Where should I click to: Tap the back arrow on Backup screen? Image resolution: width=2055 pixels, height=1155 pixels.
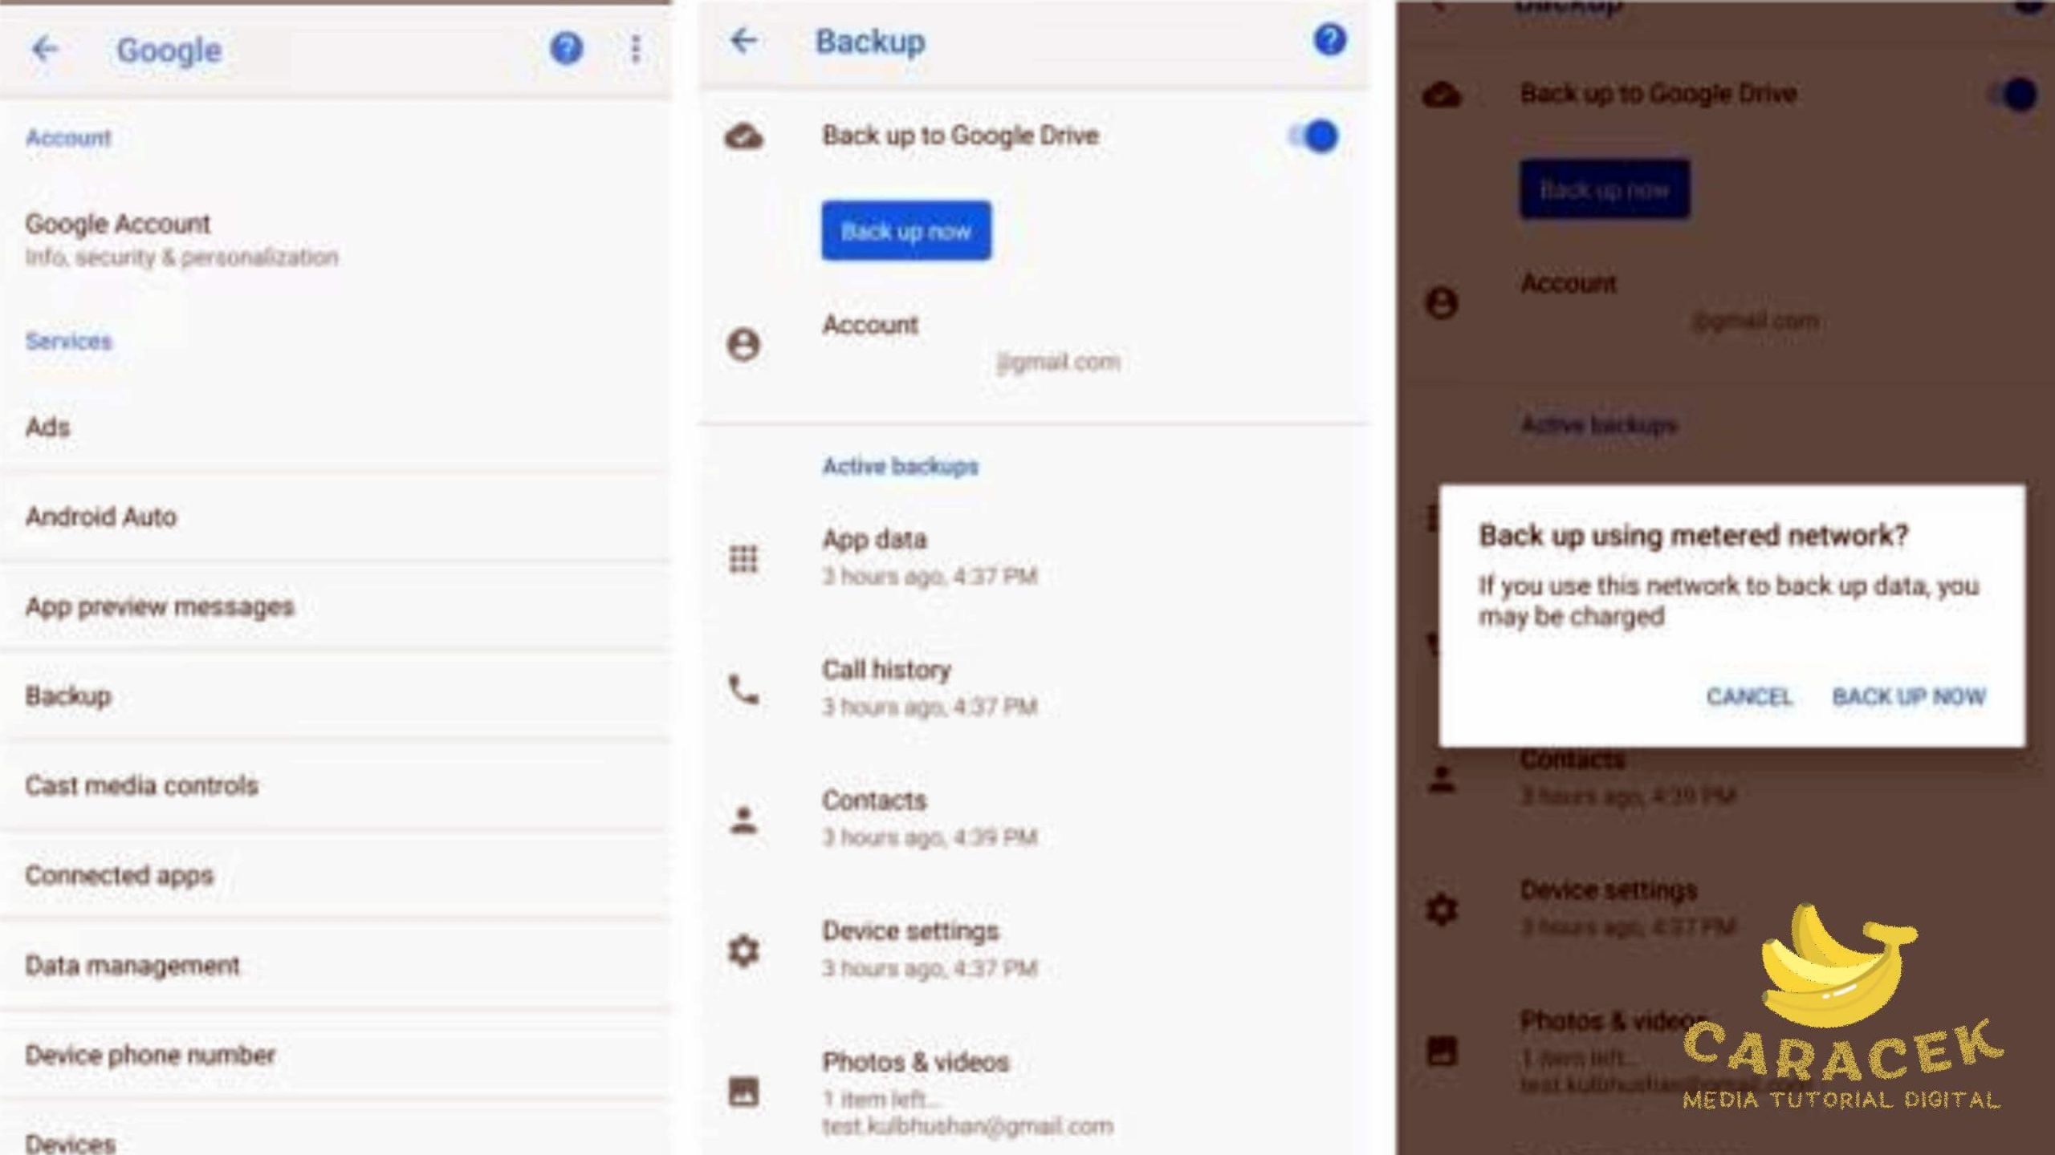coord(744,40)
